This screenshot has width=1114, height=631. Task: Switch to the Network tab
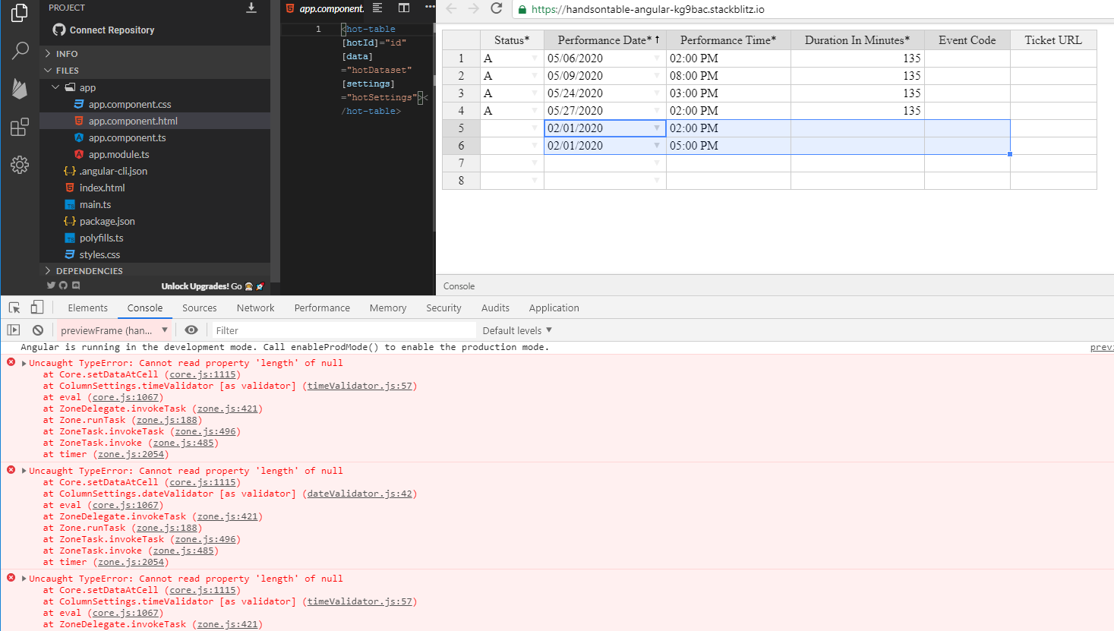coord(256,308)
